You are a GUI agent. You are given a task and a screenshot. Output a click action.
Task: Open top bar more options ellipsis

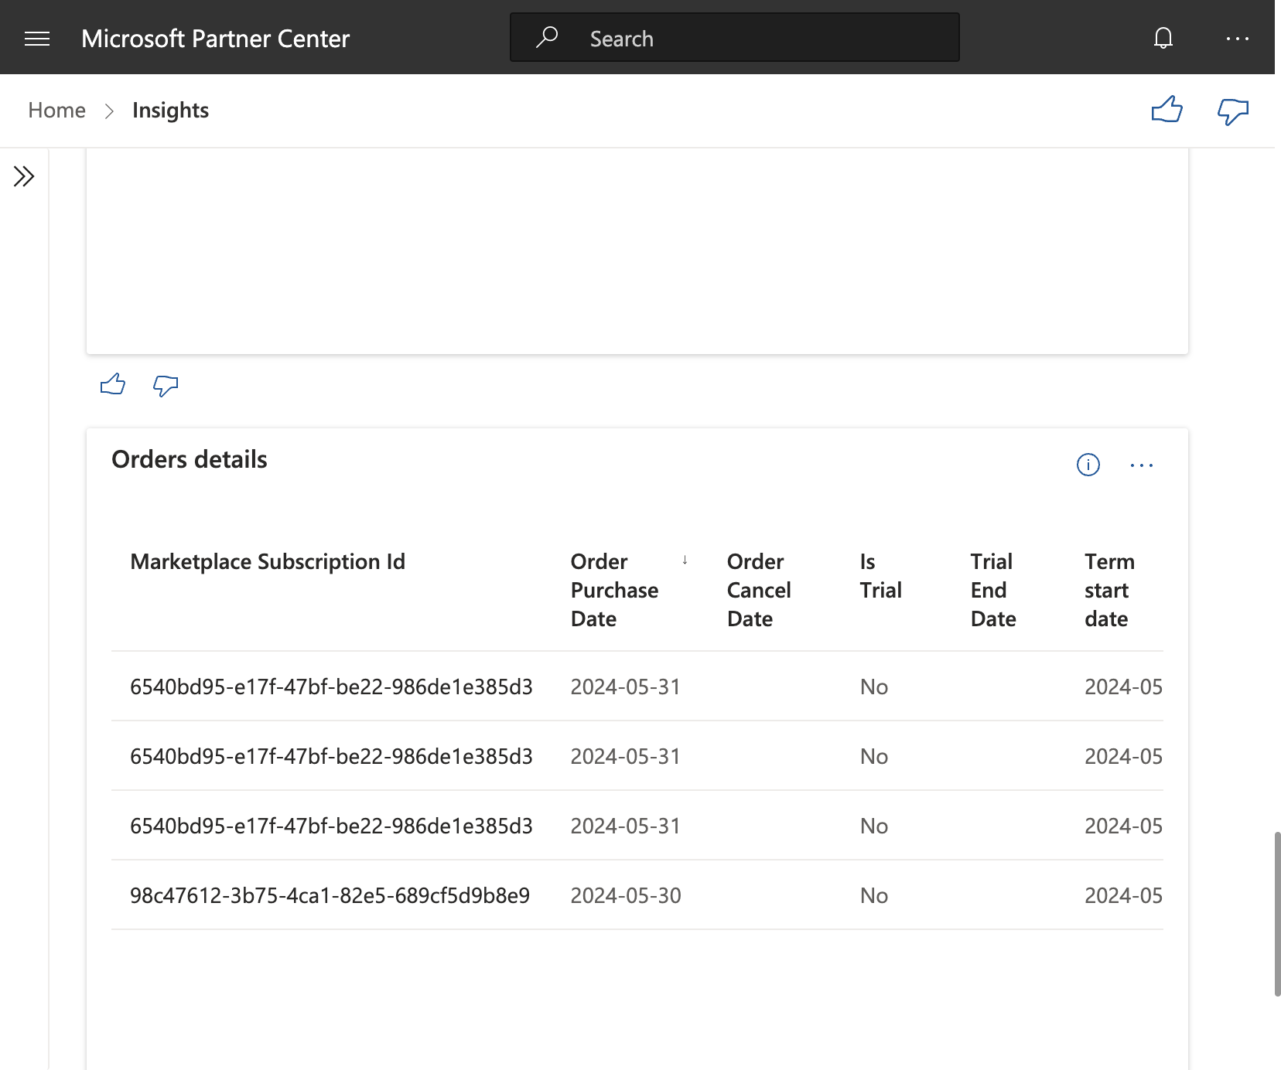[1238, 38]
